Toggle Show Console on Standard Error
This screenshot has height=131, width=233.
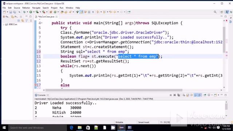(200, 95)
